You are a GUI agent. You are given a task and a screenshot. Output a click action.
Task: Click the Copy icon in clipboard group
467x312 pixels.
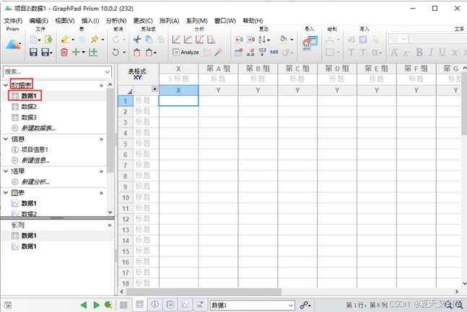coord(149,39)
